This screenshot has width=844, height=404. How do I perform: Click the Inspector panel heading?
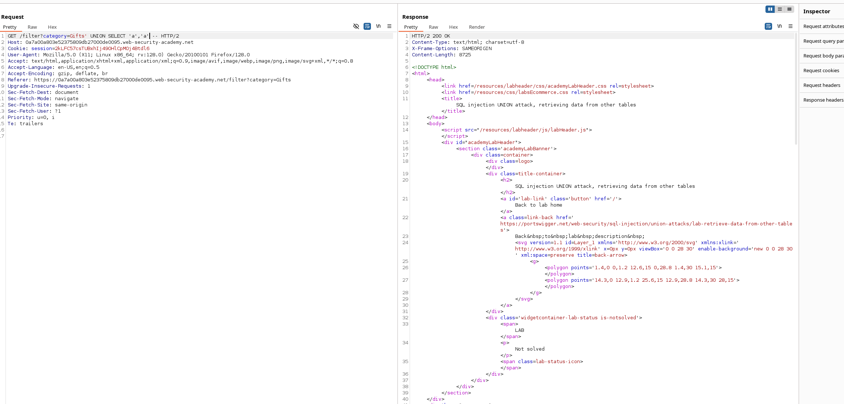(x=817, y=11)
